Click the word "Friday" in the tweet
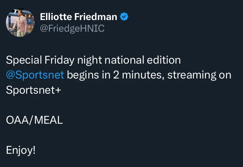The image size is (243, 167). point(60,60)
